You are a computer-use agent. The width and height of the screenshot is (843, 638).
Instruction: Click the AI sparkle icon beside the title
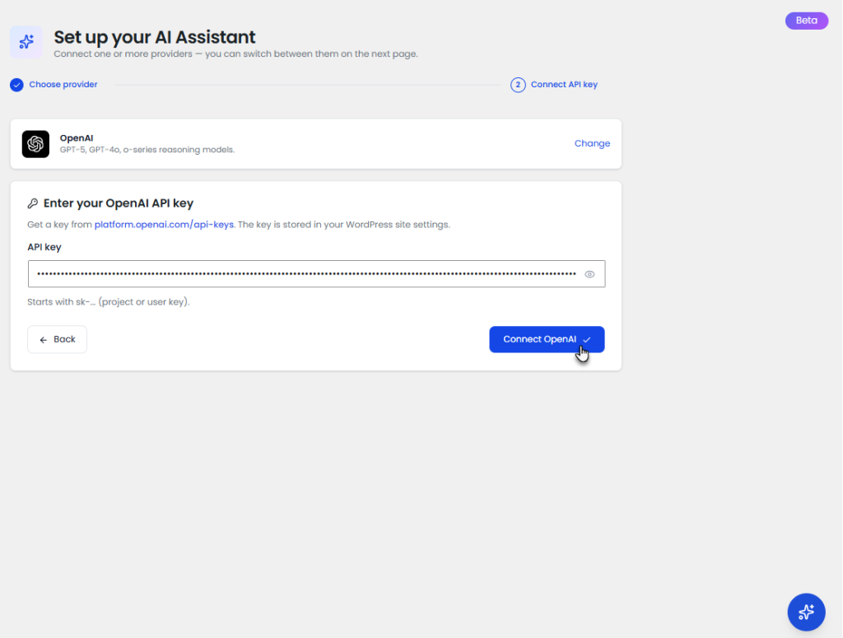click(x=26, y=41)
